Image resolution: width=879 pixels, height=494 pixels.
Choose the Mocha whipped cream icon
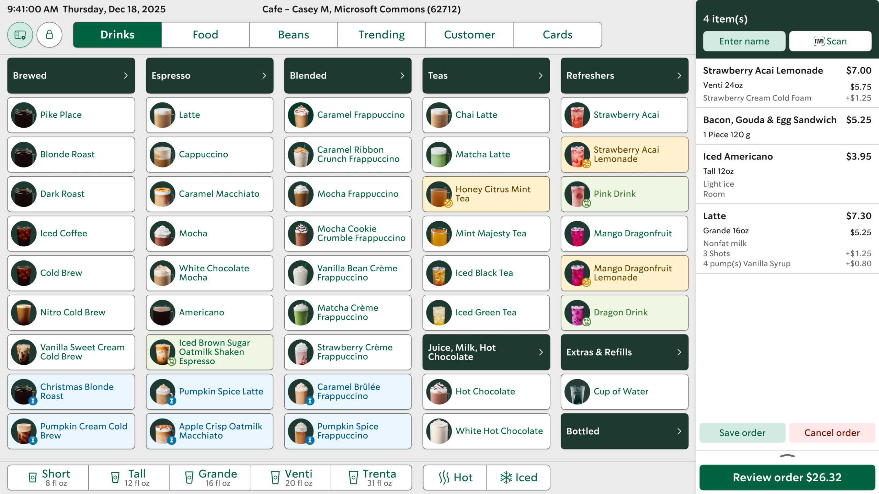tap(162, 234)
